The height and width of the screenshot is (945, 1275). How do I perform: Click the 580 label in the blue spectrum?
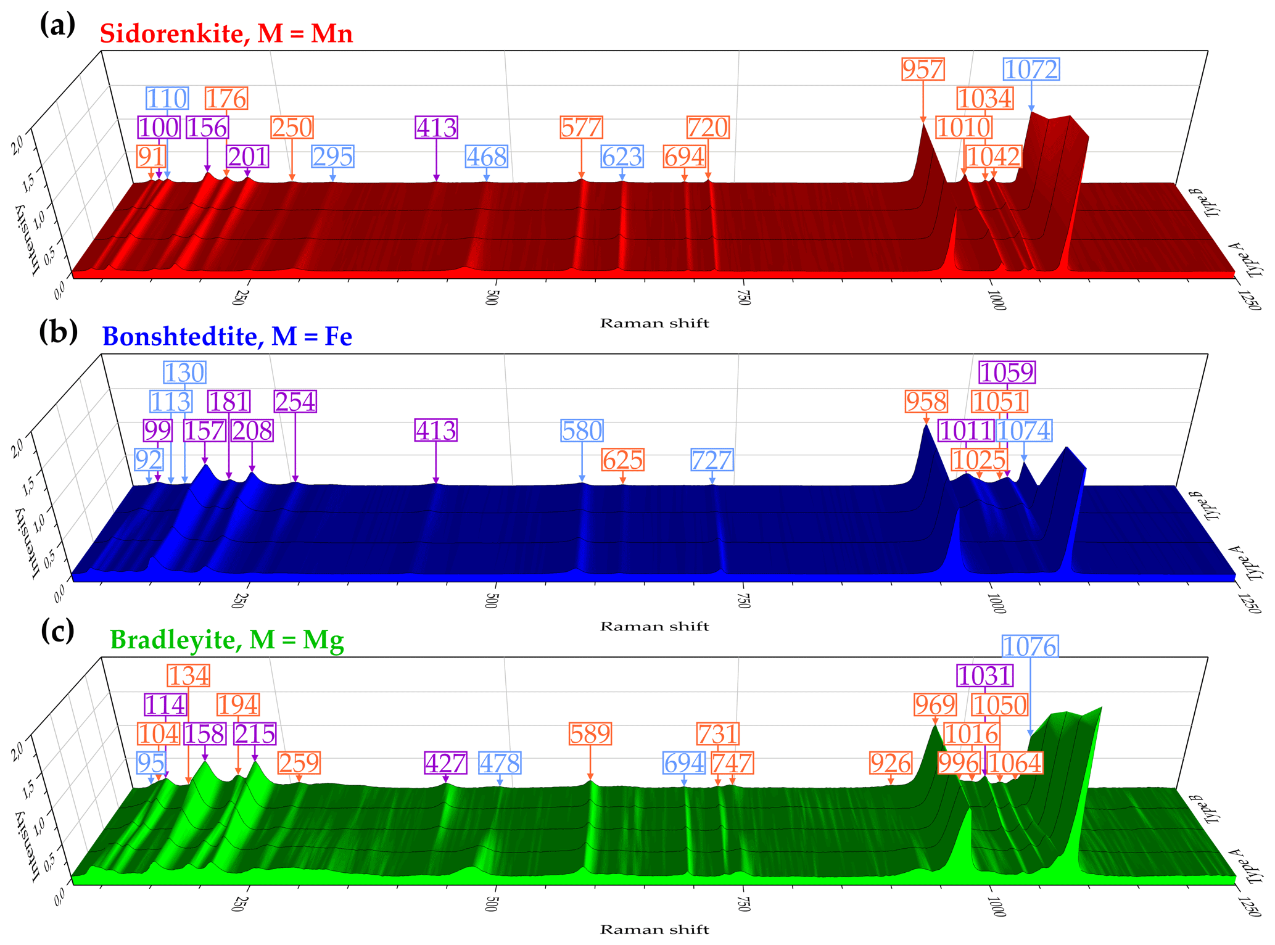pos(582,431)
